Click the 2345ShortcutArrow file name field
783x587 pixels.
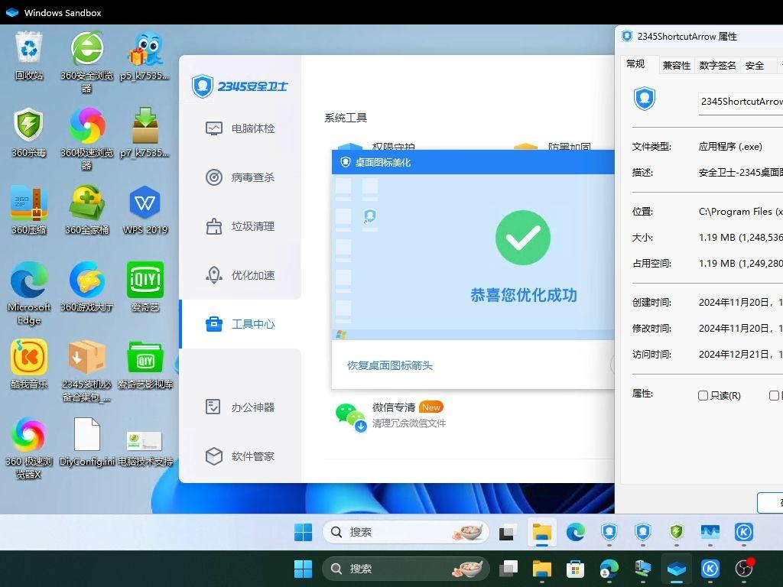click(740, 101)
